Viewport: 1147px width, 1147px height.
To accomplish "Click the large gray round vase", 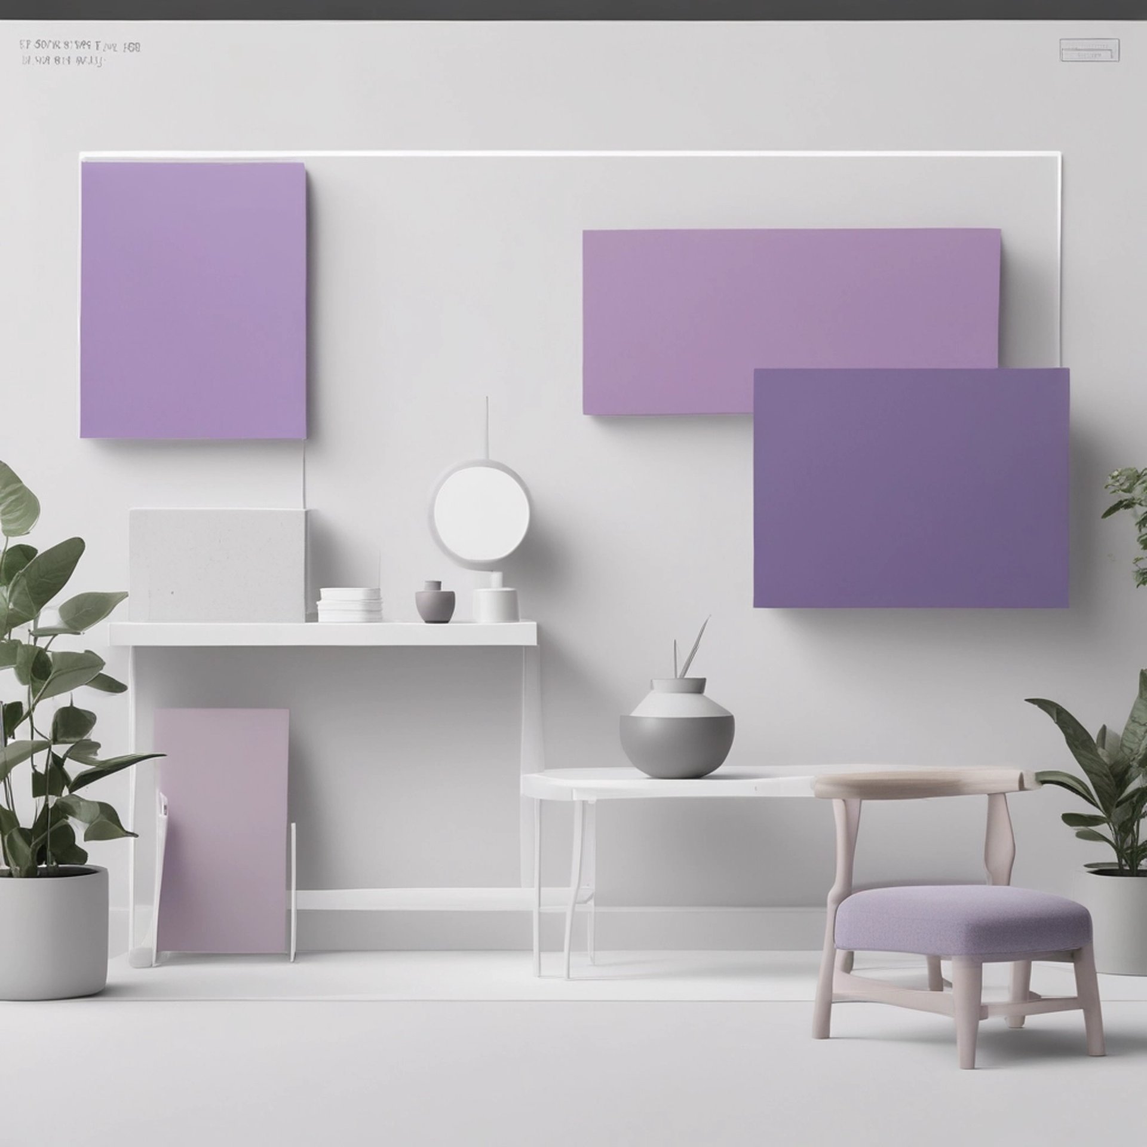I will (x=676, y=734).
